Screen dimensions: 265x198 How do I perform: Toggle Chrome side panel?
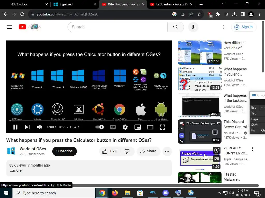coord(243,14)
